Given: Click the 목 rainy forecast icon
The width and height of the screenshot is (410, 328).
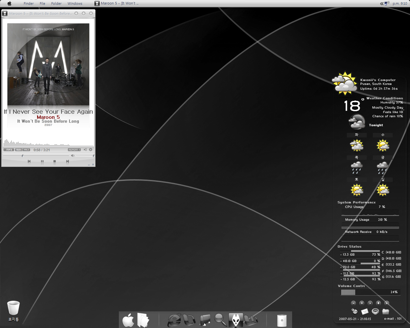Looking at the screenshot, I should [x=357, y=168].
